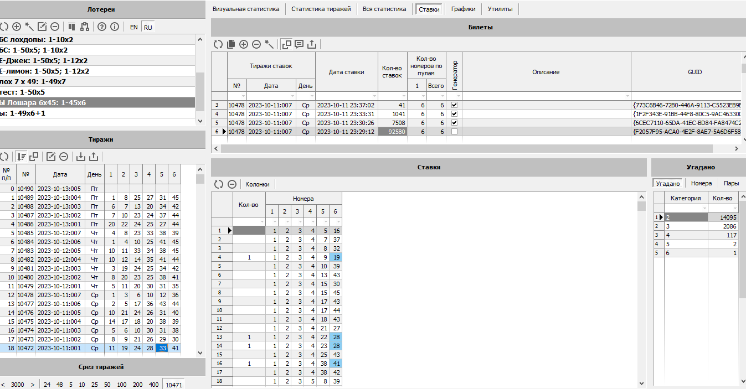This screenshot has width=746, height=389.
Task: Open Кол-во filter dropdown in Ставки grid
Action: point(261,221)
